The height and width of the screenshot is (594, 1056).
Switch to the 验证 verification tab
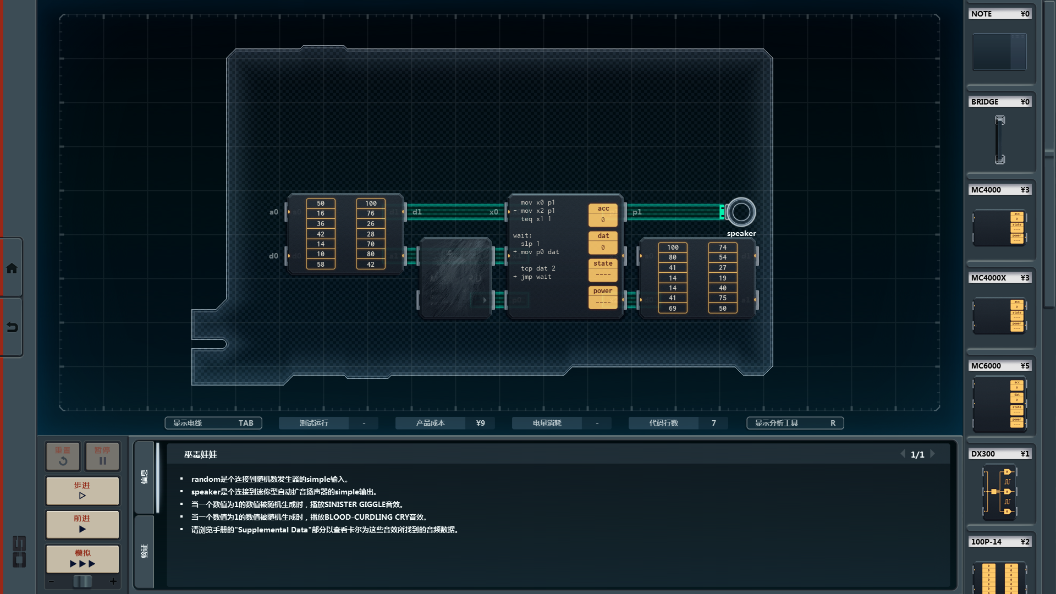point(144,551)
